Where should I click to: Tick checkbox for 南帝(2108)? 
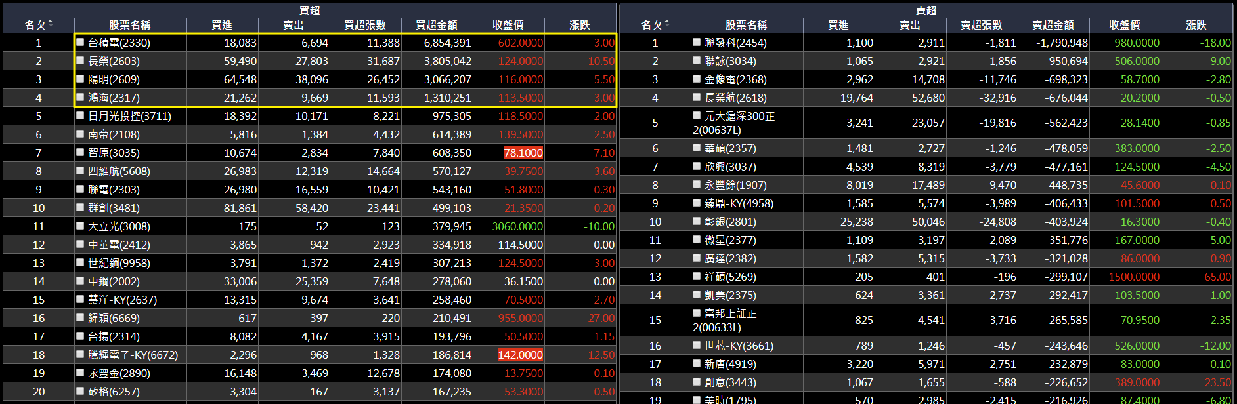click(x=80, y=134)
